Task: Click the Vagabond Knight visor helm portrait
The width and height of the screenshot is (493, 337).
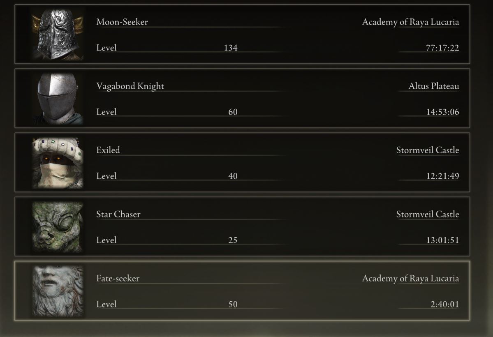Action: [x=58, y=98]
